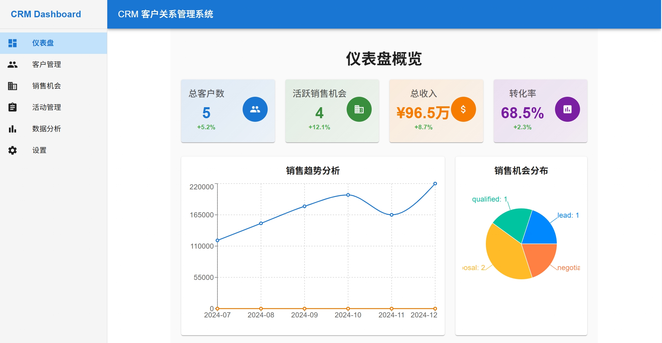Click the ¥96.5万 revenue value
The width and height of the screenshot is (662, 343).
(x=423, y=113)
